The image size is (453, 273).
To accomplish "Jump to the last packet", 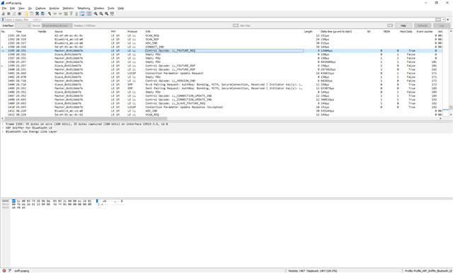I will [x=77, y=13].
